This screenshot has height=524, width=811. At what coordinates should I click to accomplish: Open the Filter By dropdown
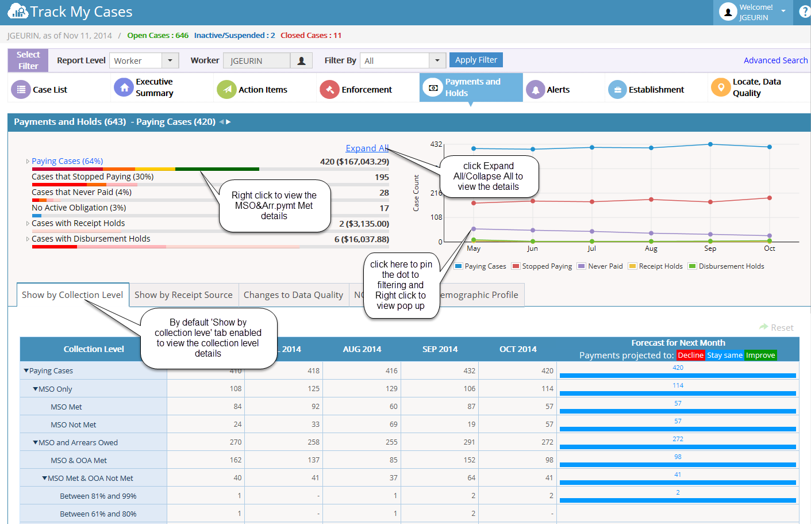(x=437, y=60)
